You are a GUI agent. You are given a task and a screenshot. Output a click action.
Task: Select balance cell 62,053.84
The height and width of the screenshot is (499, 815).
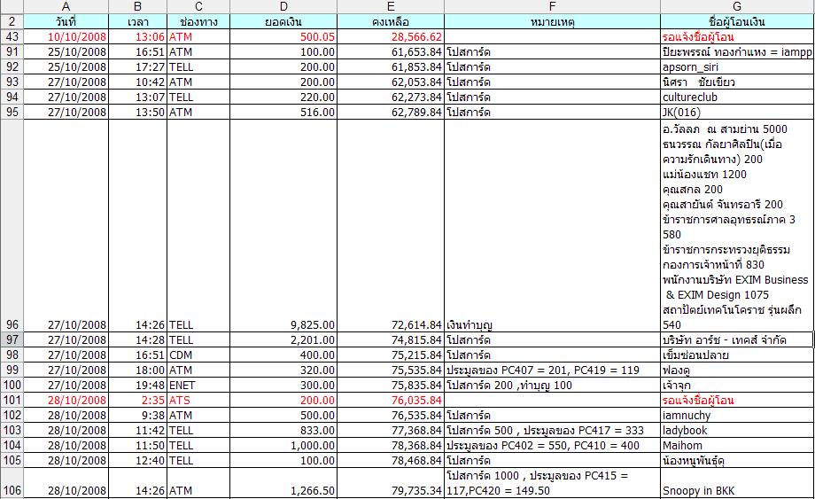coord(391,82)
